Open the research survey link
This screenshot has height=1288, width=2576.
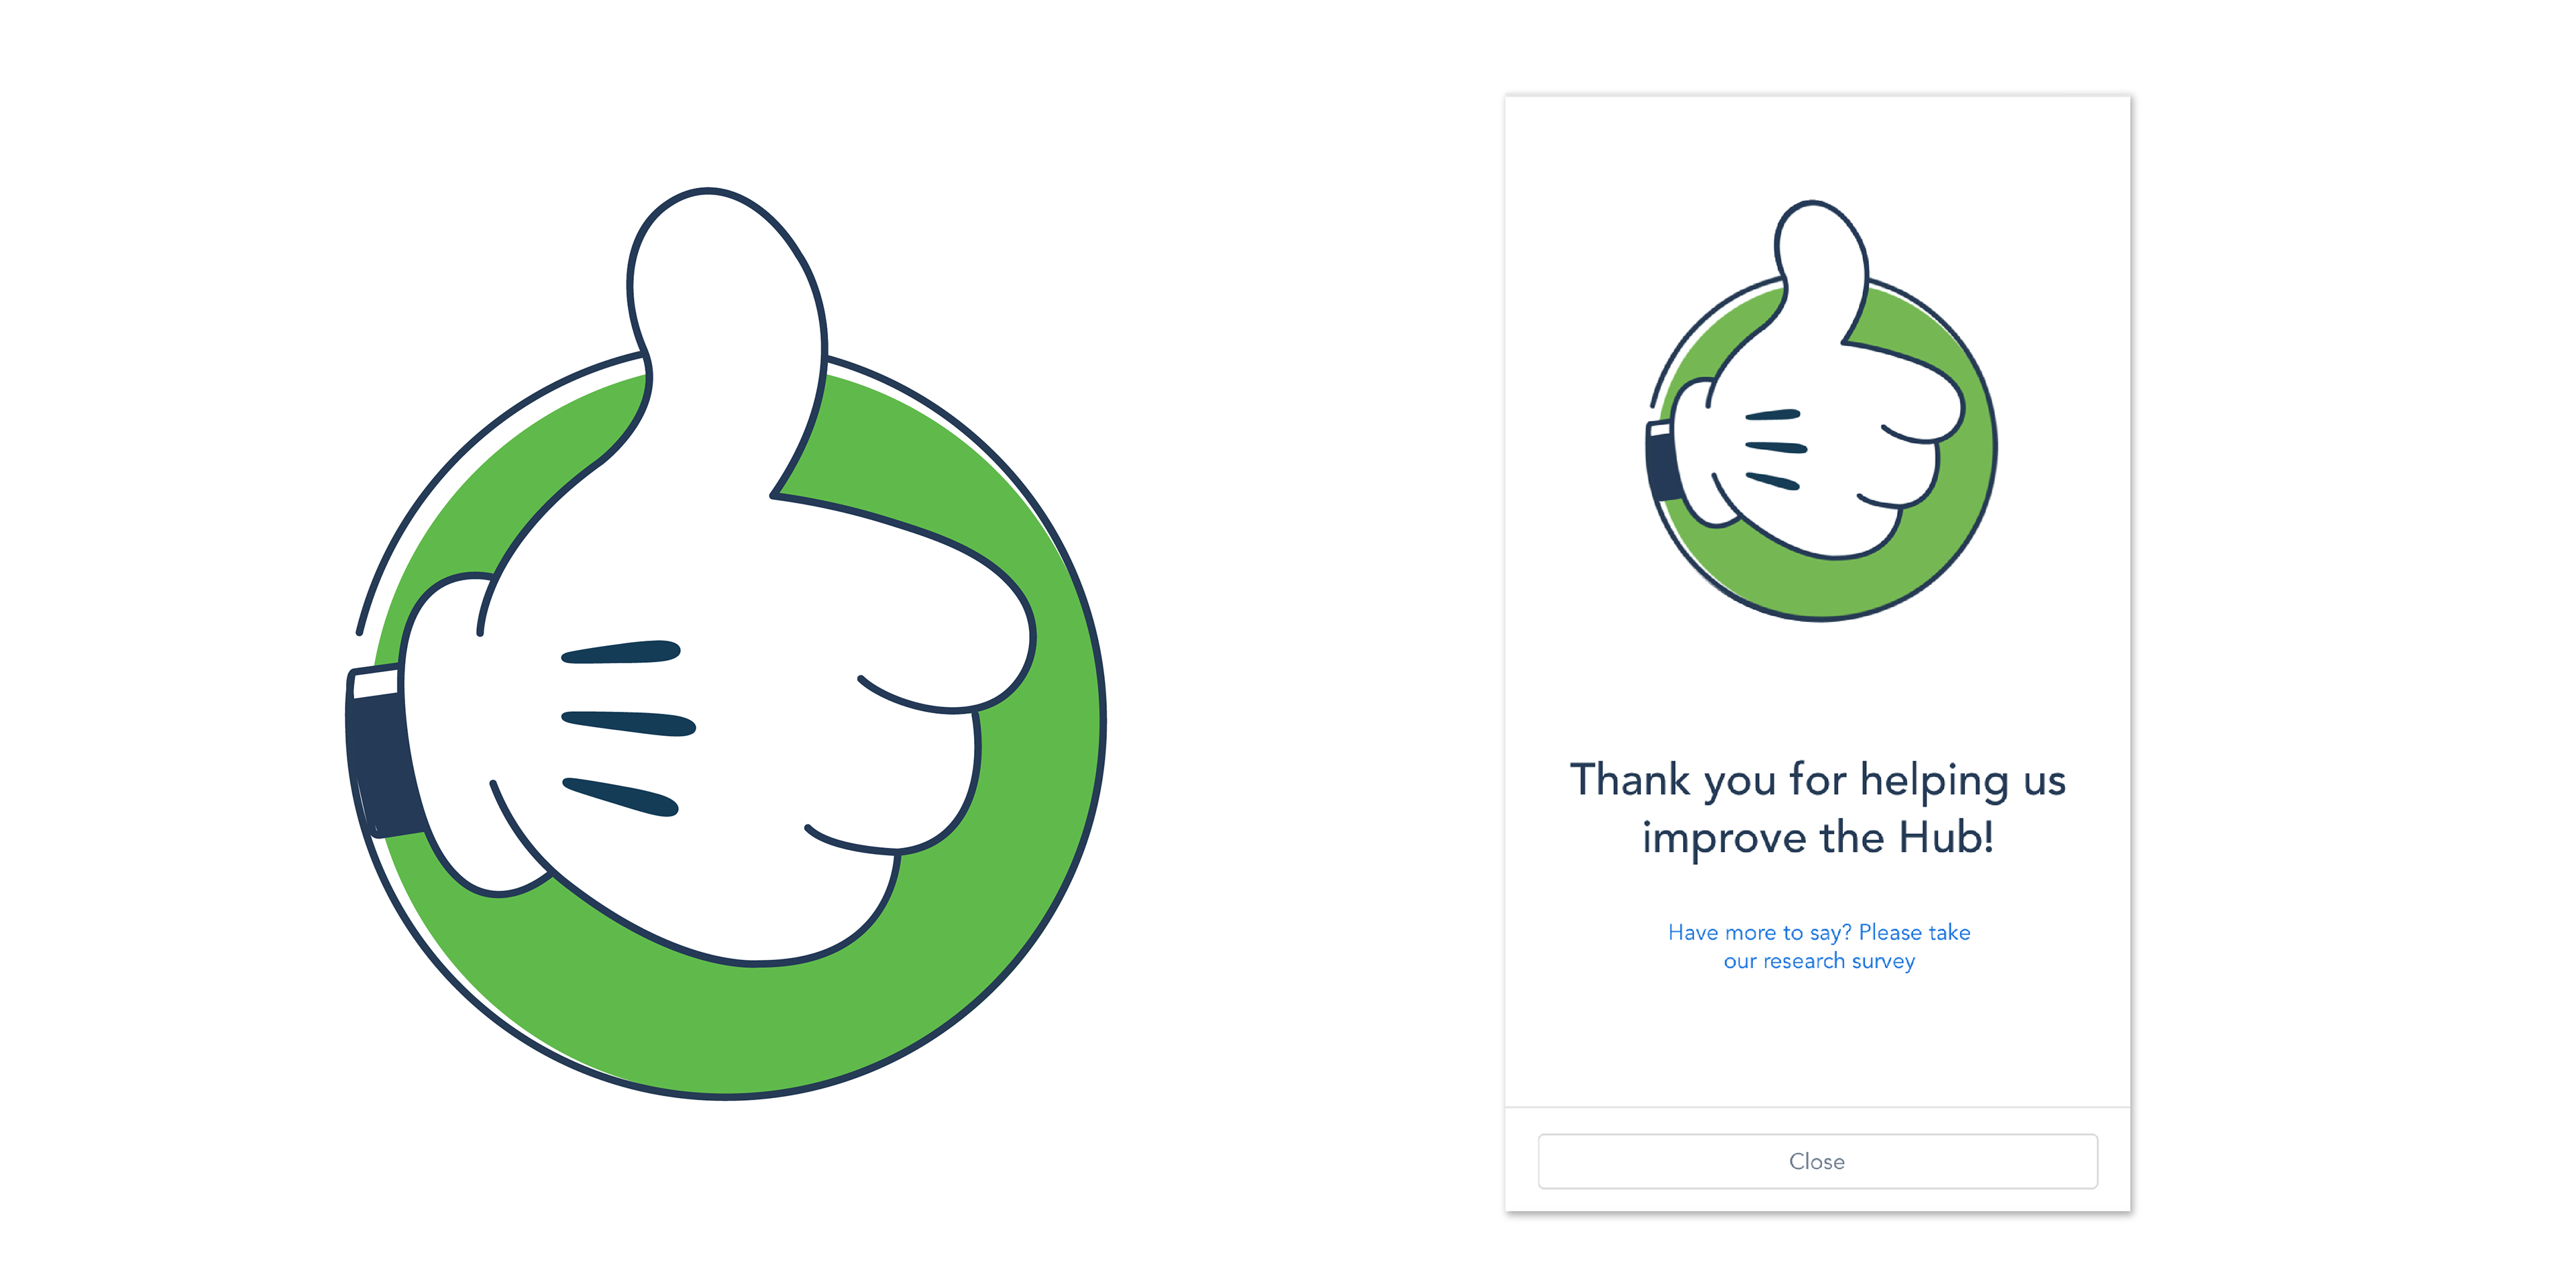1819,946
